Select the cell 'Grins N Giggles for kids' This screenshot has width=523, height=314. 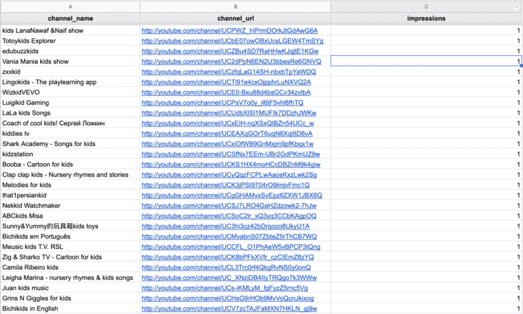click(70, 299)
